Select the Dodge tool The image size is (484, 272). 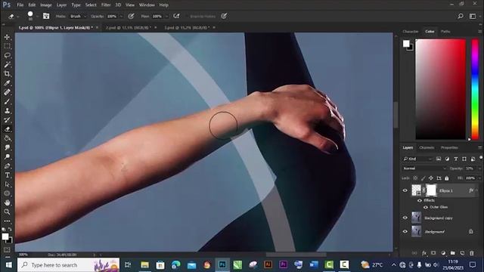(x=7, y=156)
